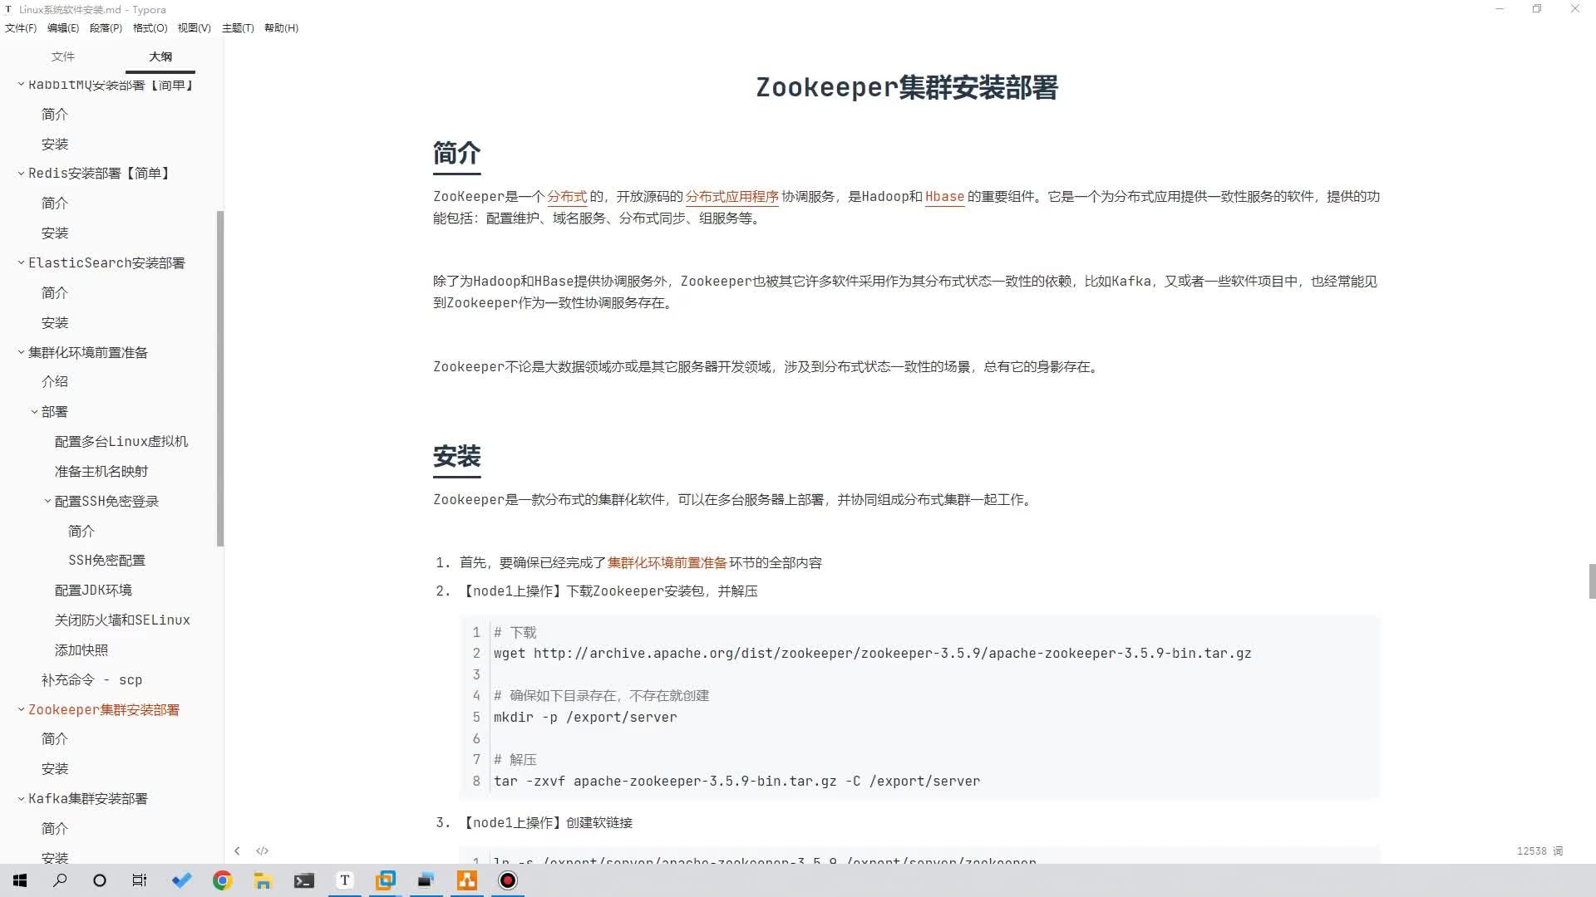Collapse Kafka集群安装部署 outline section

click(21, 799)
